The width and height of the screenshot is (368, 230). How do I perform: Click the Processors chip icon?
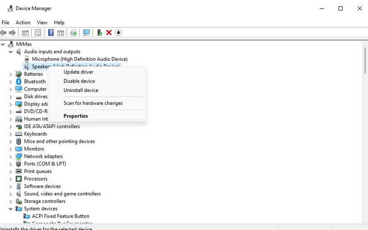[x=19, y=179]
